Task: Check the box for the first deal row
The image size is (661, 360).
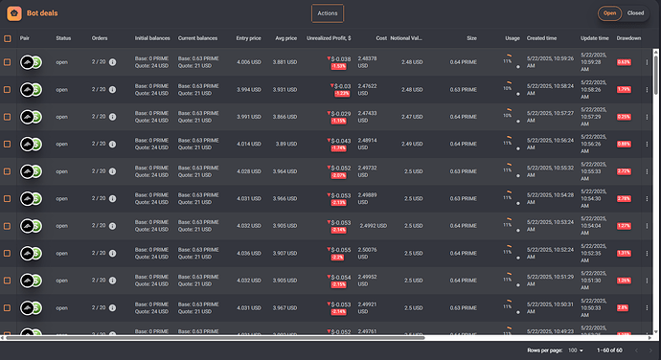Action: point(8,62)
